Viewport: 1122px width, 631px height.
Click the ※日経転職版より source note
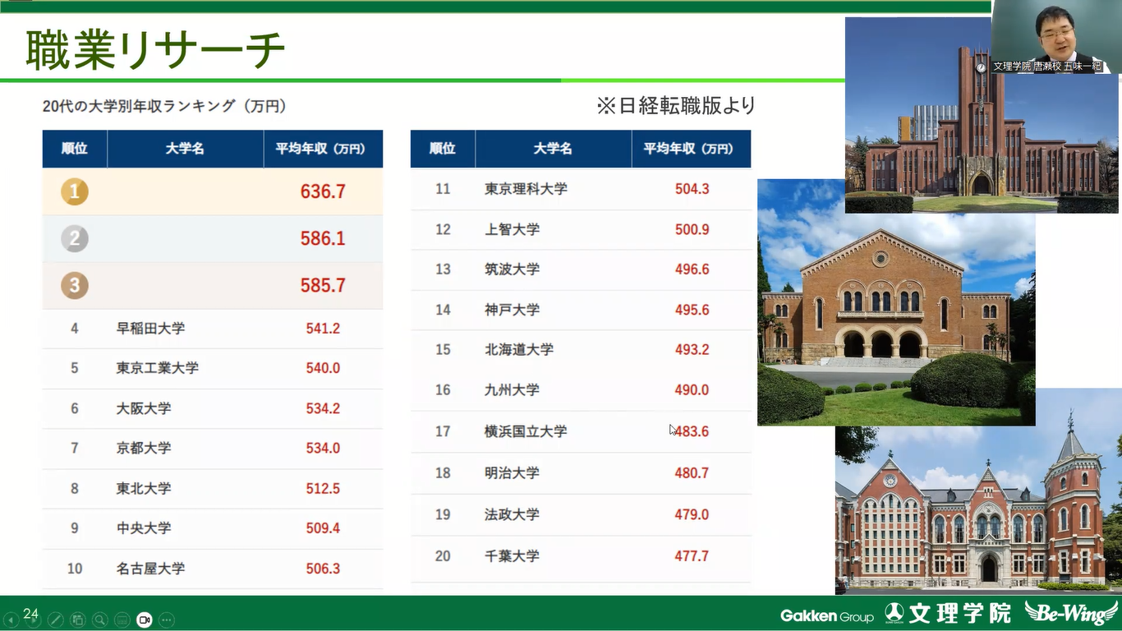tap(675, 105)
